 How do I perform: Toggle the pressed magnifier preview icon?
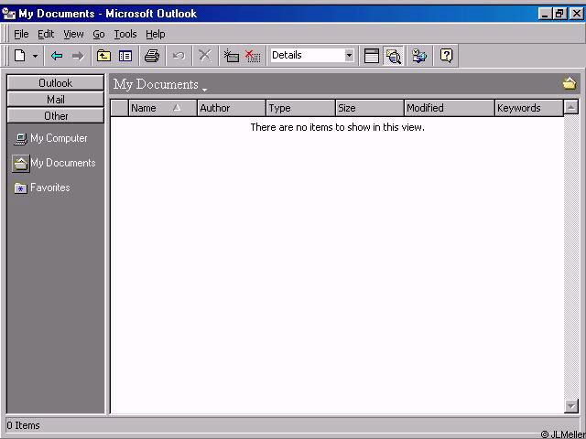(x=393, y=56)
